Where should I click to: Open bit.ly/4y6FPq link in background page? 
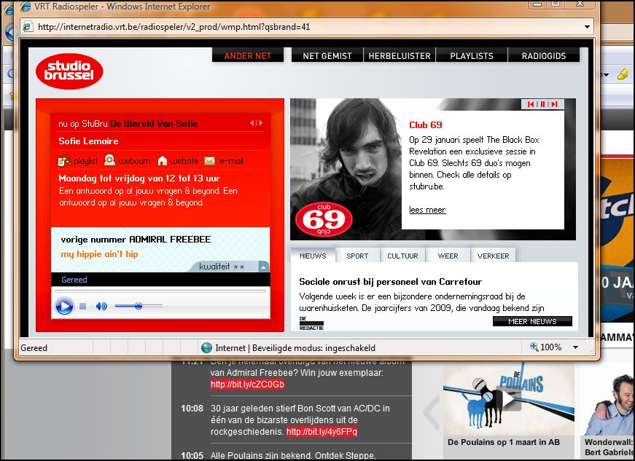click(x=322, y=432)
